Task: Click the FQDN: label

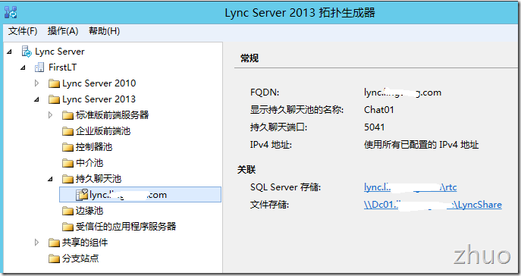Action: click(265, 93)
